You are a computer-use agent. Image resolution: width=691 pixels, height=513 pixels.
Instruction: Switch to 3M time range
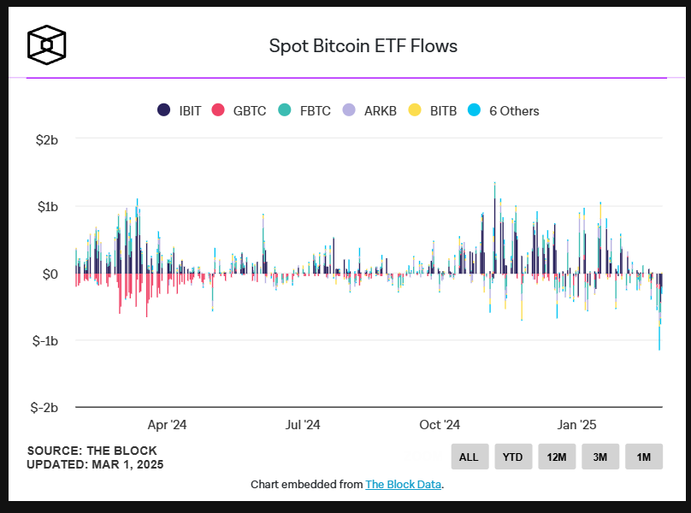(x=599, y=457)
